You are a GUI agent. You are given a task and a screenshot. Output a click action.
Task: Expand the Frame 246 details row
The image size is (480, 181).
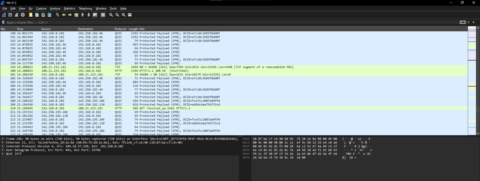[x=3, y=139]
